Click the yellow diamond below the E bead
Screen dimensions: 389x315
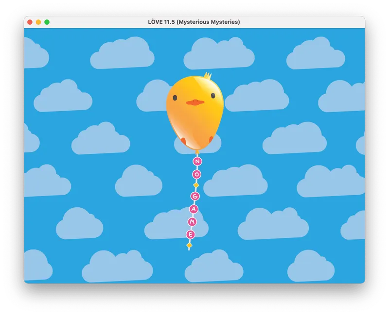[x=189, y=246]
